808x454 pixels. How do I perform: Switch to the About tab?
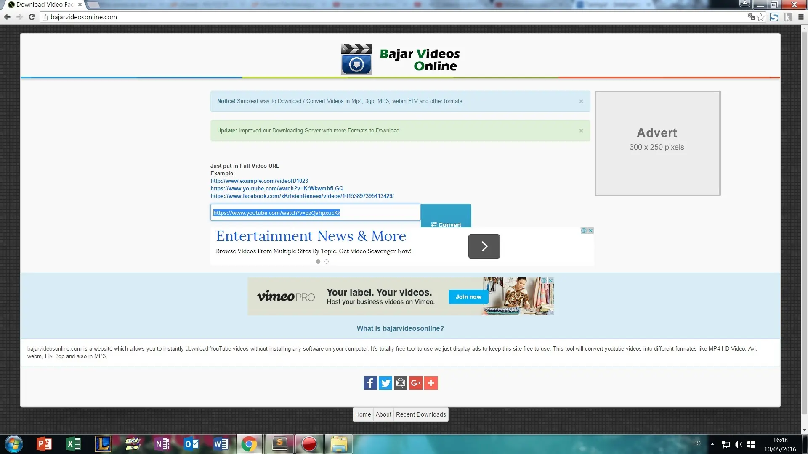tap(383, 414)
